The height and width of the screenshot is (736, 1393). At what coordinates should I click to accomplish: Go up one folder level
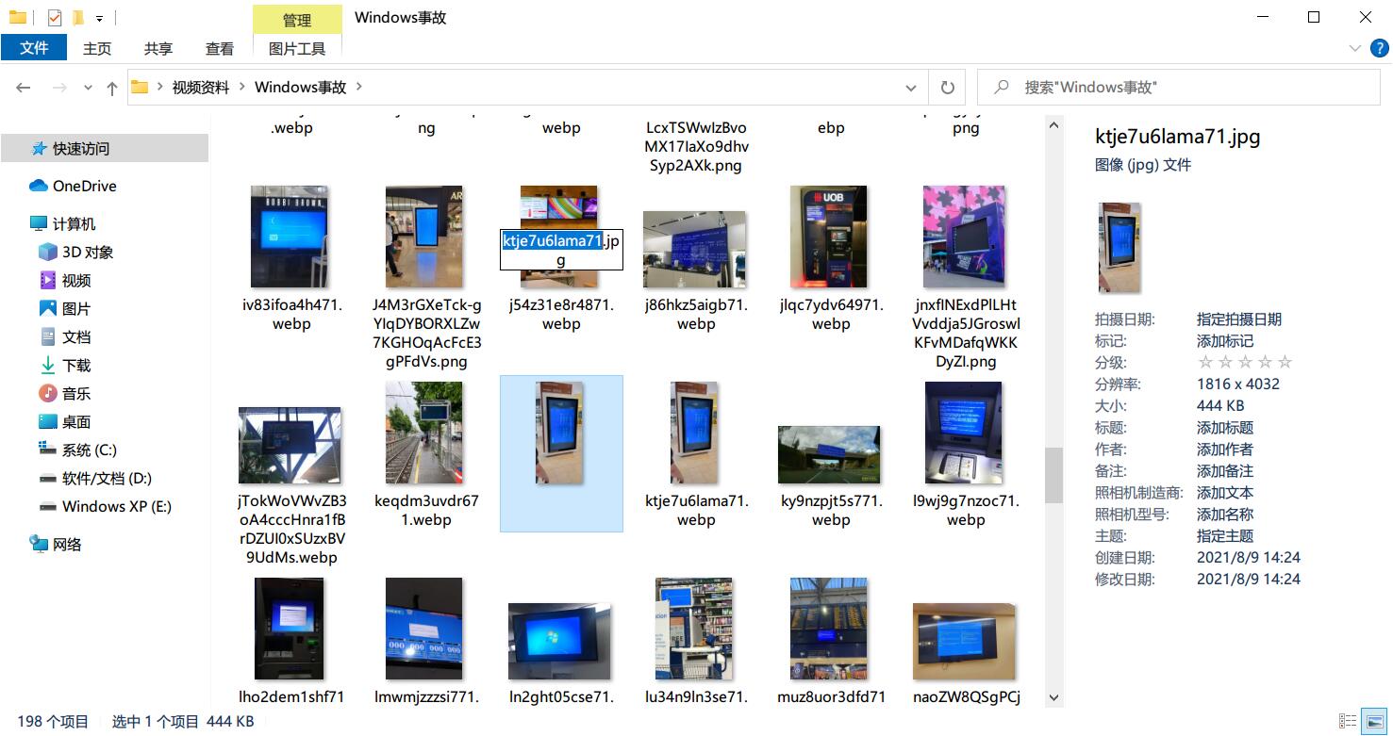pyautogui.click(x=112, y=88)
